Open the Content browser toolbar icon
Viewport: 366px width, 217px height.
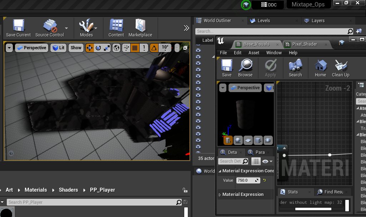click(116, 28)
